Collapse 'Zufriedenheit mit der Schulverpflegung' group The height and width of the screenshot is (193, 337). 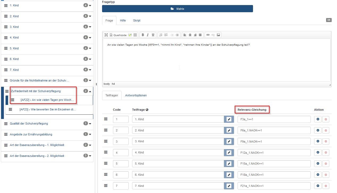pyautogui.click(x=90, y=91)
